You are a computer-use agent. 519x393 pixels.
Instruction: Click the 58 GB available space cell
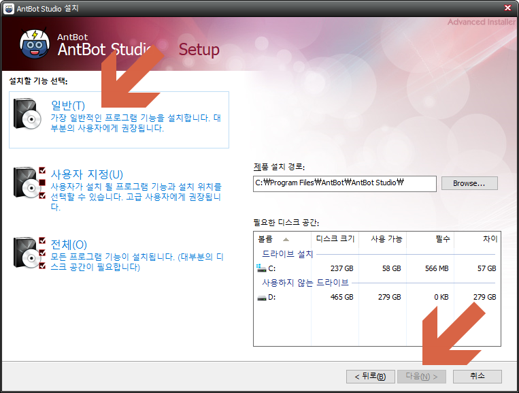click(392, 269)
